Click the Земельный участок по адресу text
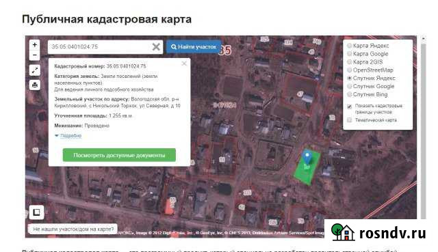Viewport: 438px width, 252px height. [x=117, y=102]
